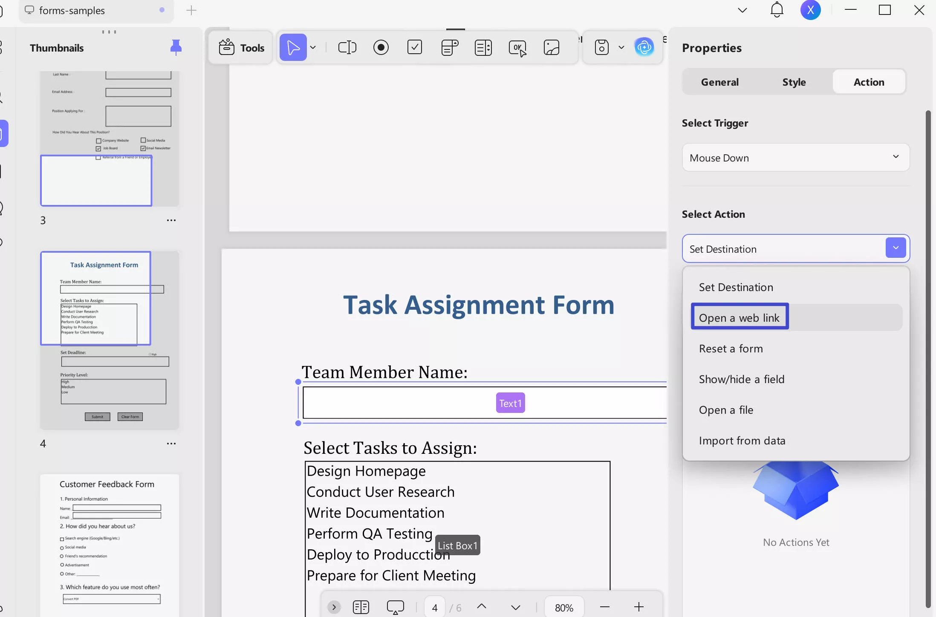Toggle the thumbnails panel pin
The width and height of the screenshot is (936, 617).
pos(176,47)
